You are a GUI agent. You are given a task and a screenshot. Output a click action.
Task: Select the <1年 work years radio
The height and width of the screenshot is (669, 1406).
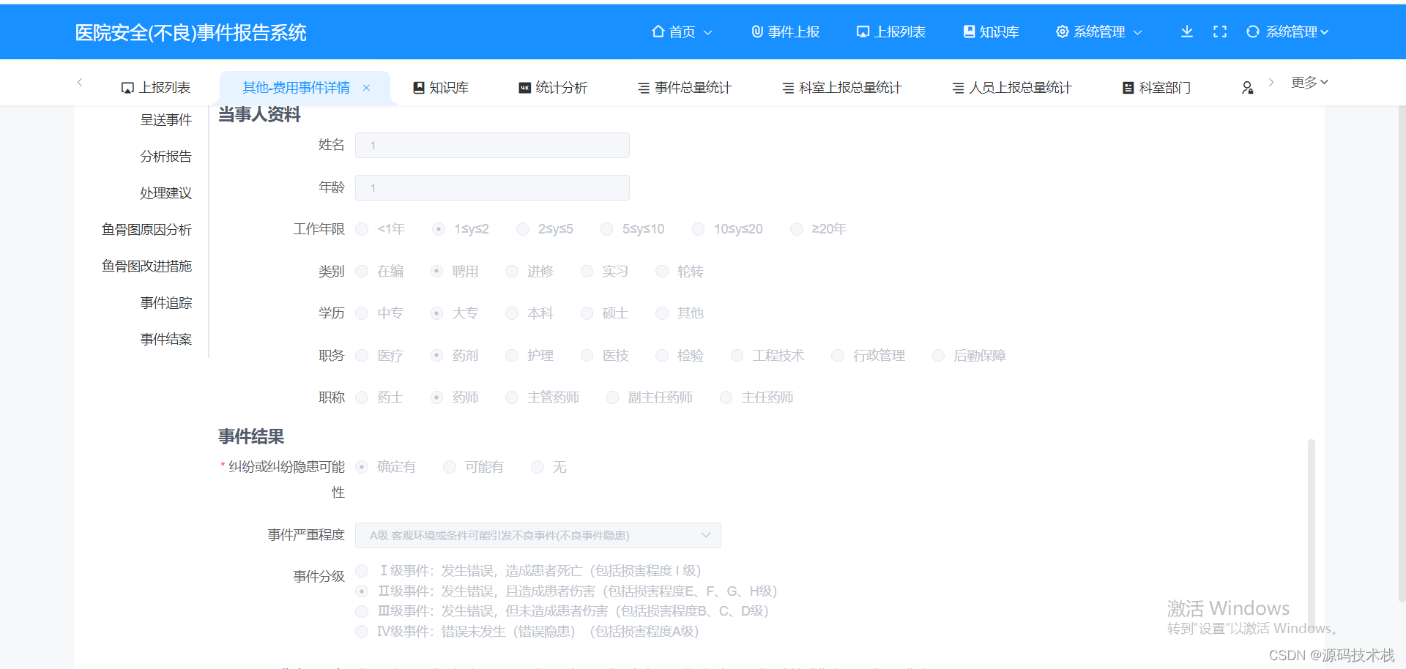coord(362,229)
